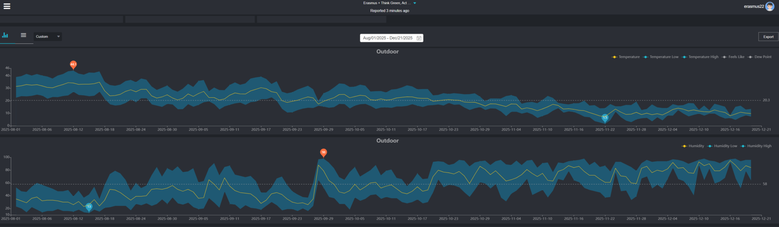Click the erasmus22 username

[753, 6]
